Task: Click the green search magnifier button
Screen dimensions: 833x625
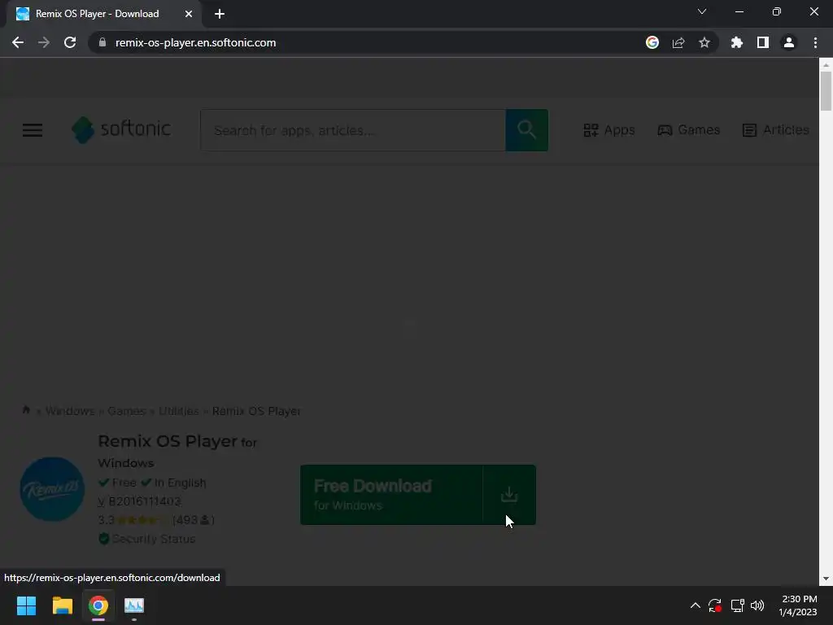Action: tap(527, 130)
